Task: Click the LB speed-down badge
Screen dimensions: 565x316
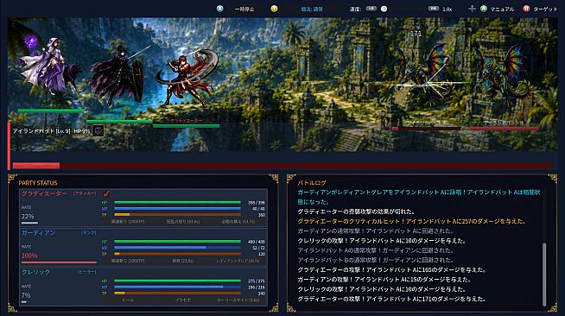Action: point(371,9)
